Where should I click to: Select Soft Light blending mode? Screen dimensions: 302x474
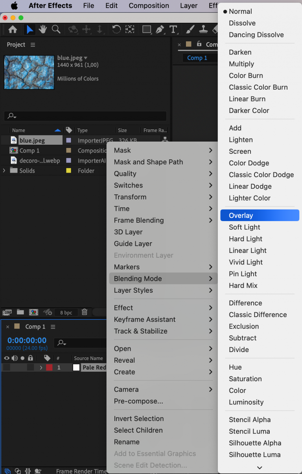[x=244, y=227]
